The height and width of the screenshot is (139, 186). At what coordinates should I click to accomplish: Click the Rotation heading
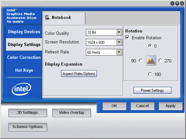pos(134,31)
